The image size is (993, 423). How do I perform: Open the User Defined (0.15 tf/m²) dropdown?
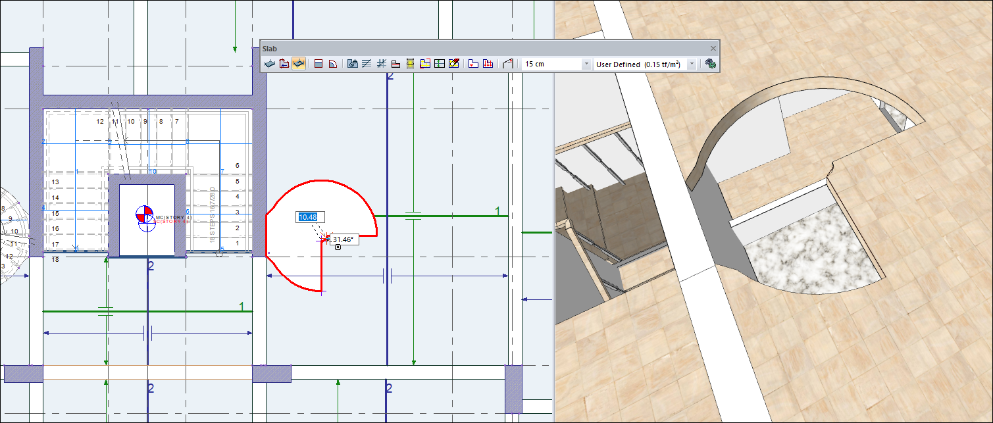(692, 64)
